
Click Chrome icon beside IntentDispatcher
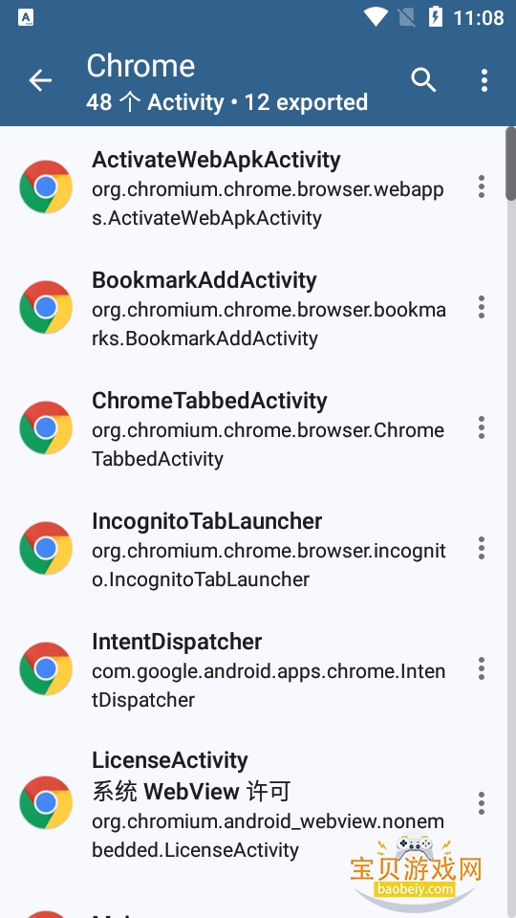tap(46, 668)
